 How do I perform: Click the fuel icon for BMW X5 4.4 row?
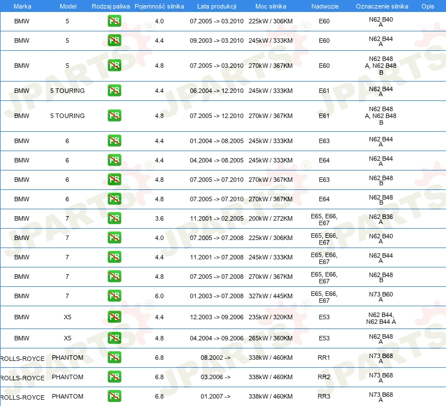114,316
